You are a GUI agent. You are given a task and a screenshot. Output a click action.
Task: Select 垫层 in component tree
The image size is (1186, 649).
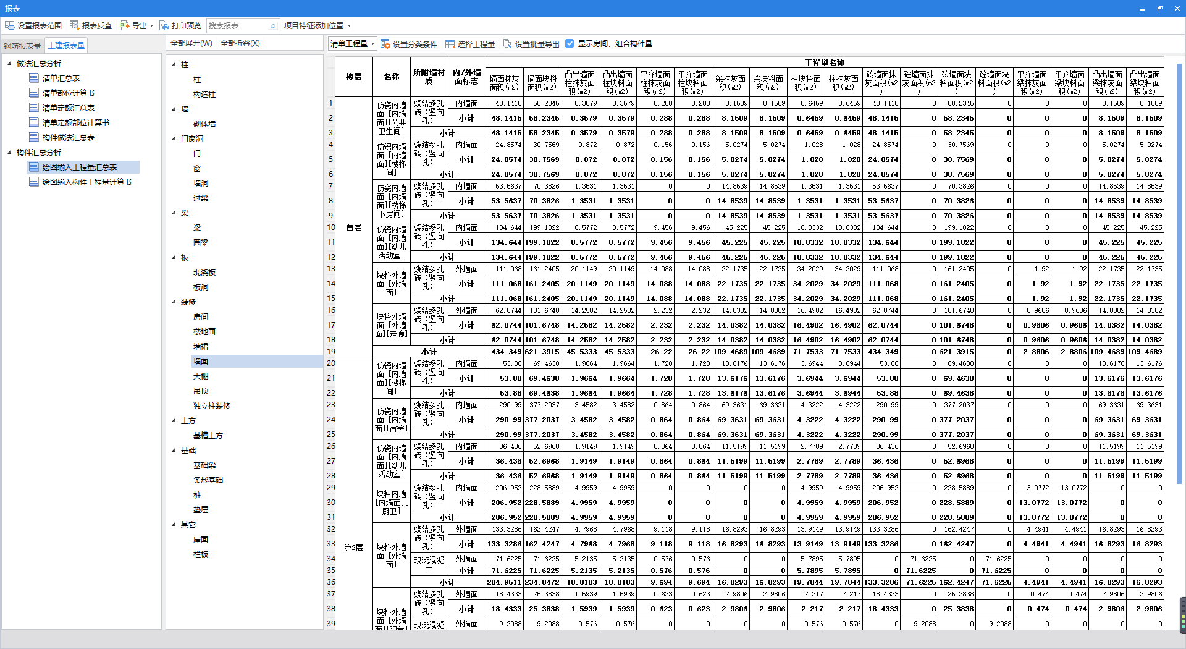click(201, 509)
